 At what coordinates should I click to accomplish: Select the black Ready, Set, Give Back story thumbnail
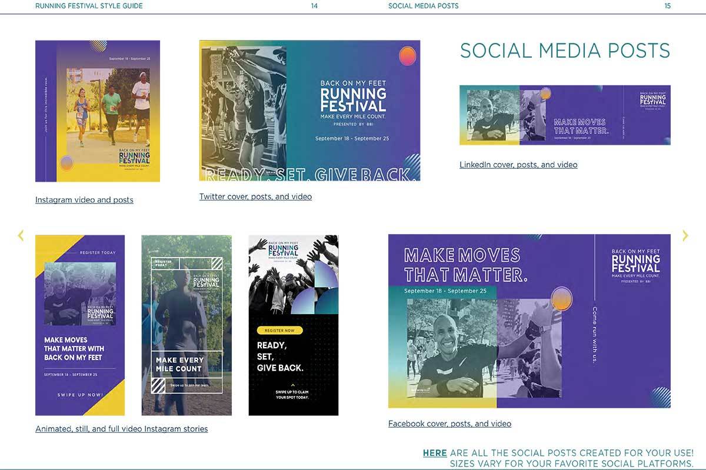click(294, 325)
